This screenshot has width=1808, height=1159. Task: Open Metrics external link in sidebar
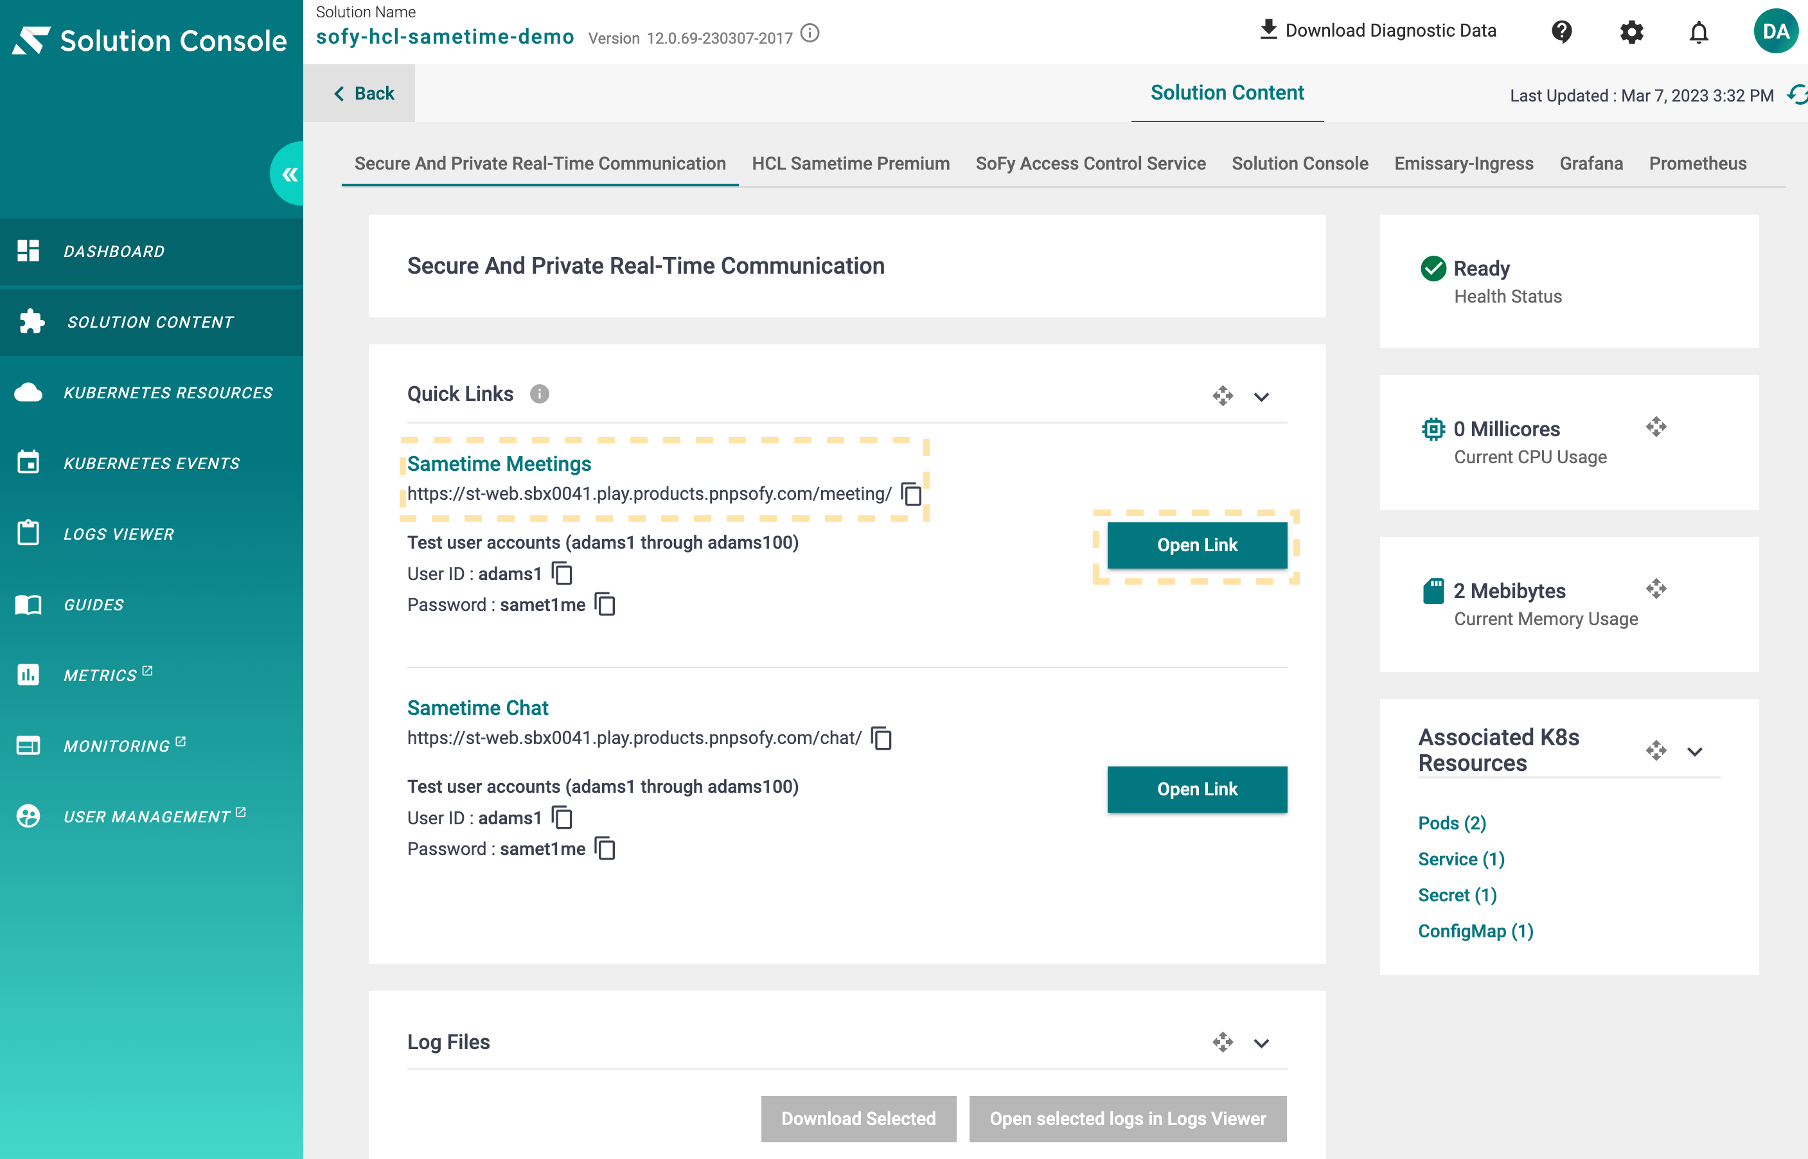pos(151,675)
